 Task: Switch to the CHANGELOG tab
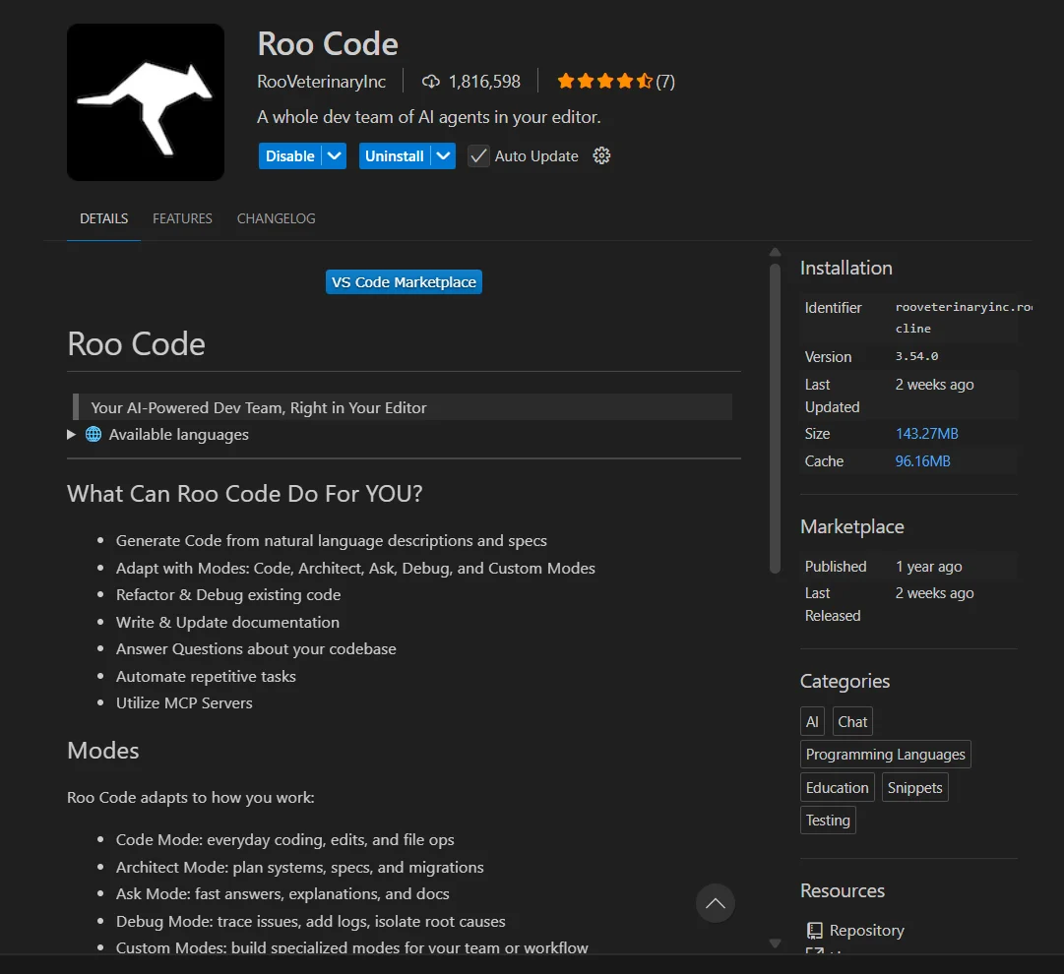pos(277,218)
